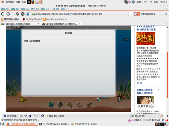Screen dimensions: 169x126
Task: Open 位置 places menu
Action: click(x=18, y=2)
